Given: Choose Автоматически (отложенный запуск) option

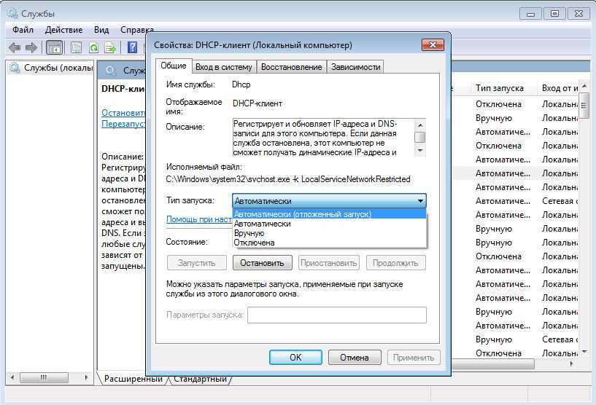Looking at the screenshot, I should coord(302,214).
